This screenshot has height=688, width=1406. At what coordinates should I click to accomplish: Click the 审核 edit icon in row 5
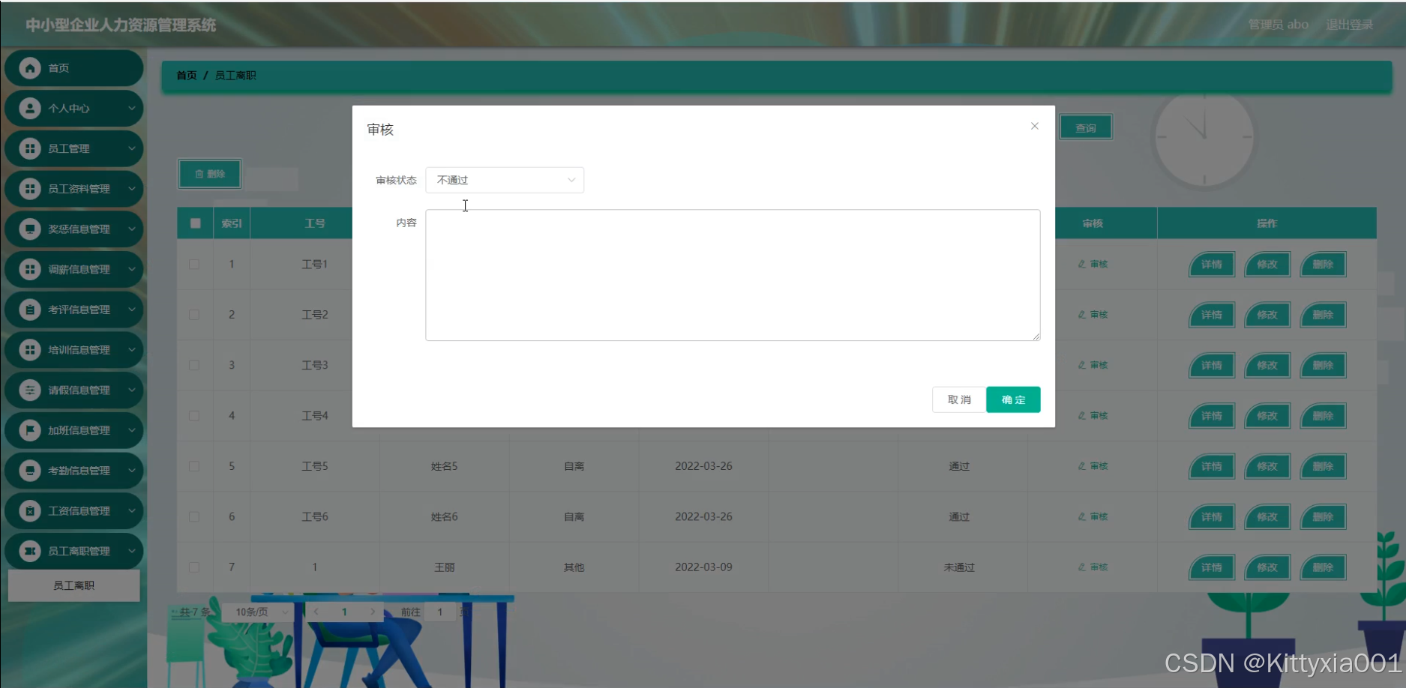[x=1082, y=466]
